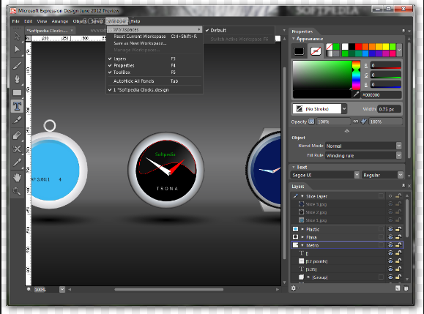Open the Fill Rule dropdown
Viewport: 424px width, 314px height.
[398, 155]
